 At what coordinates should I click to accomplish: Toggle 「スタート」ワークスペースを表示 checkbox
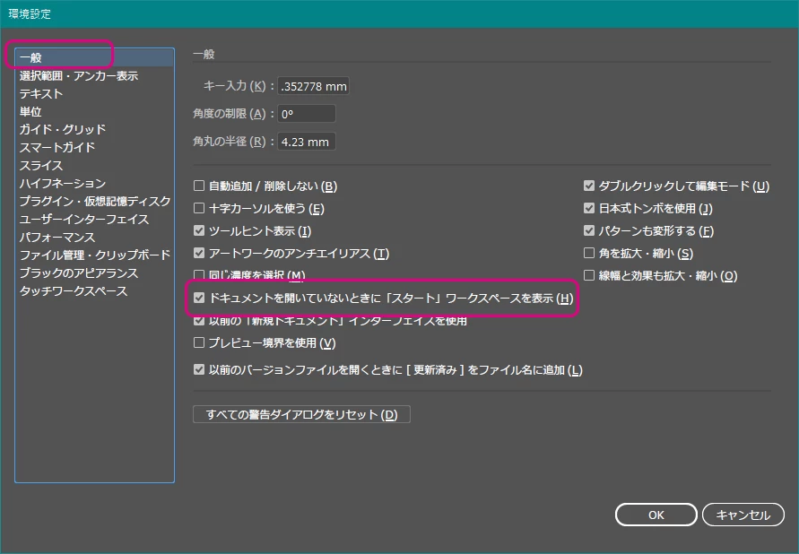pos(199,298)
